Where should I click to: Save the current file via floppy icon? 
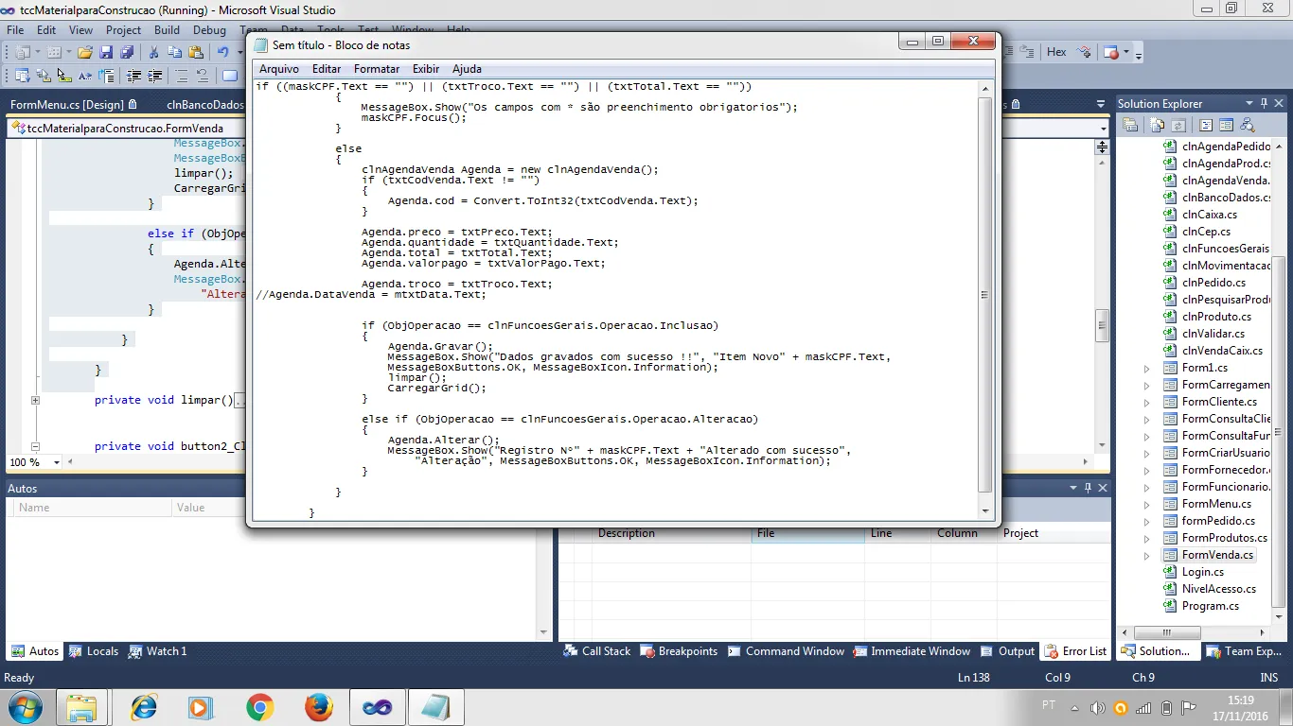point(106,53)
